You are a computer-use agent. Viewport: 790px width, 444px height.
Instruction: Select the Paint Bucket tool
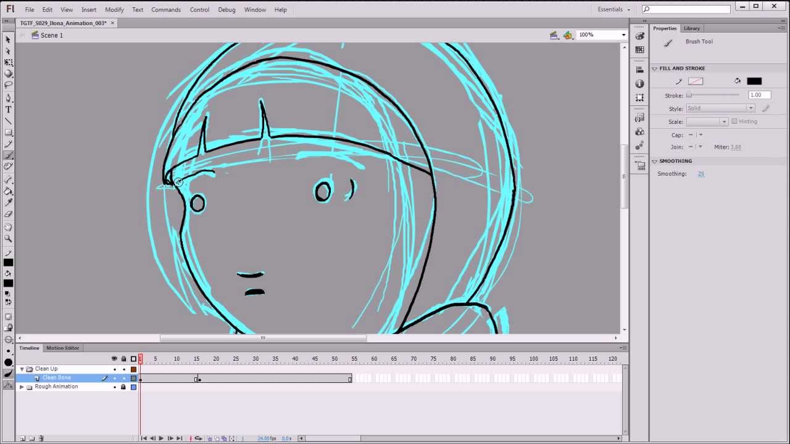(x=8, y=191)
